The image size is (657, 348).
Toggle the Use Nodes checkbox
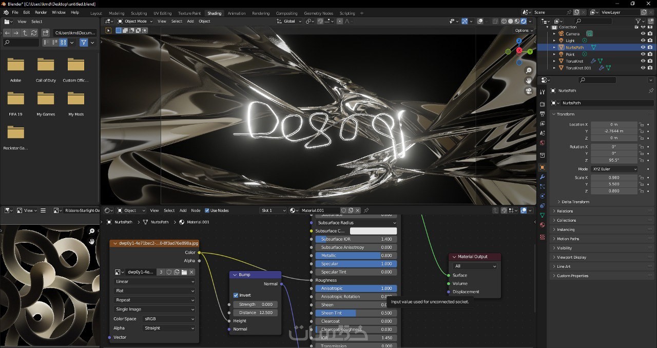click(x=207, y=210)
